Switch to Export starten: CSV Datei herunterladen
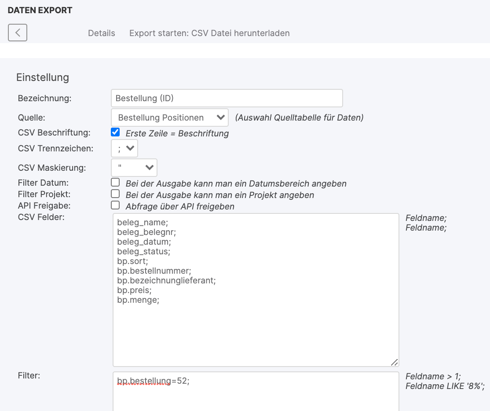This screenshot has width=490, height=411. (x=209, y=33)
